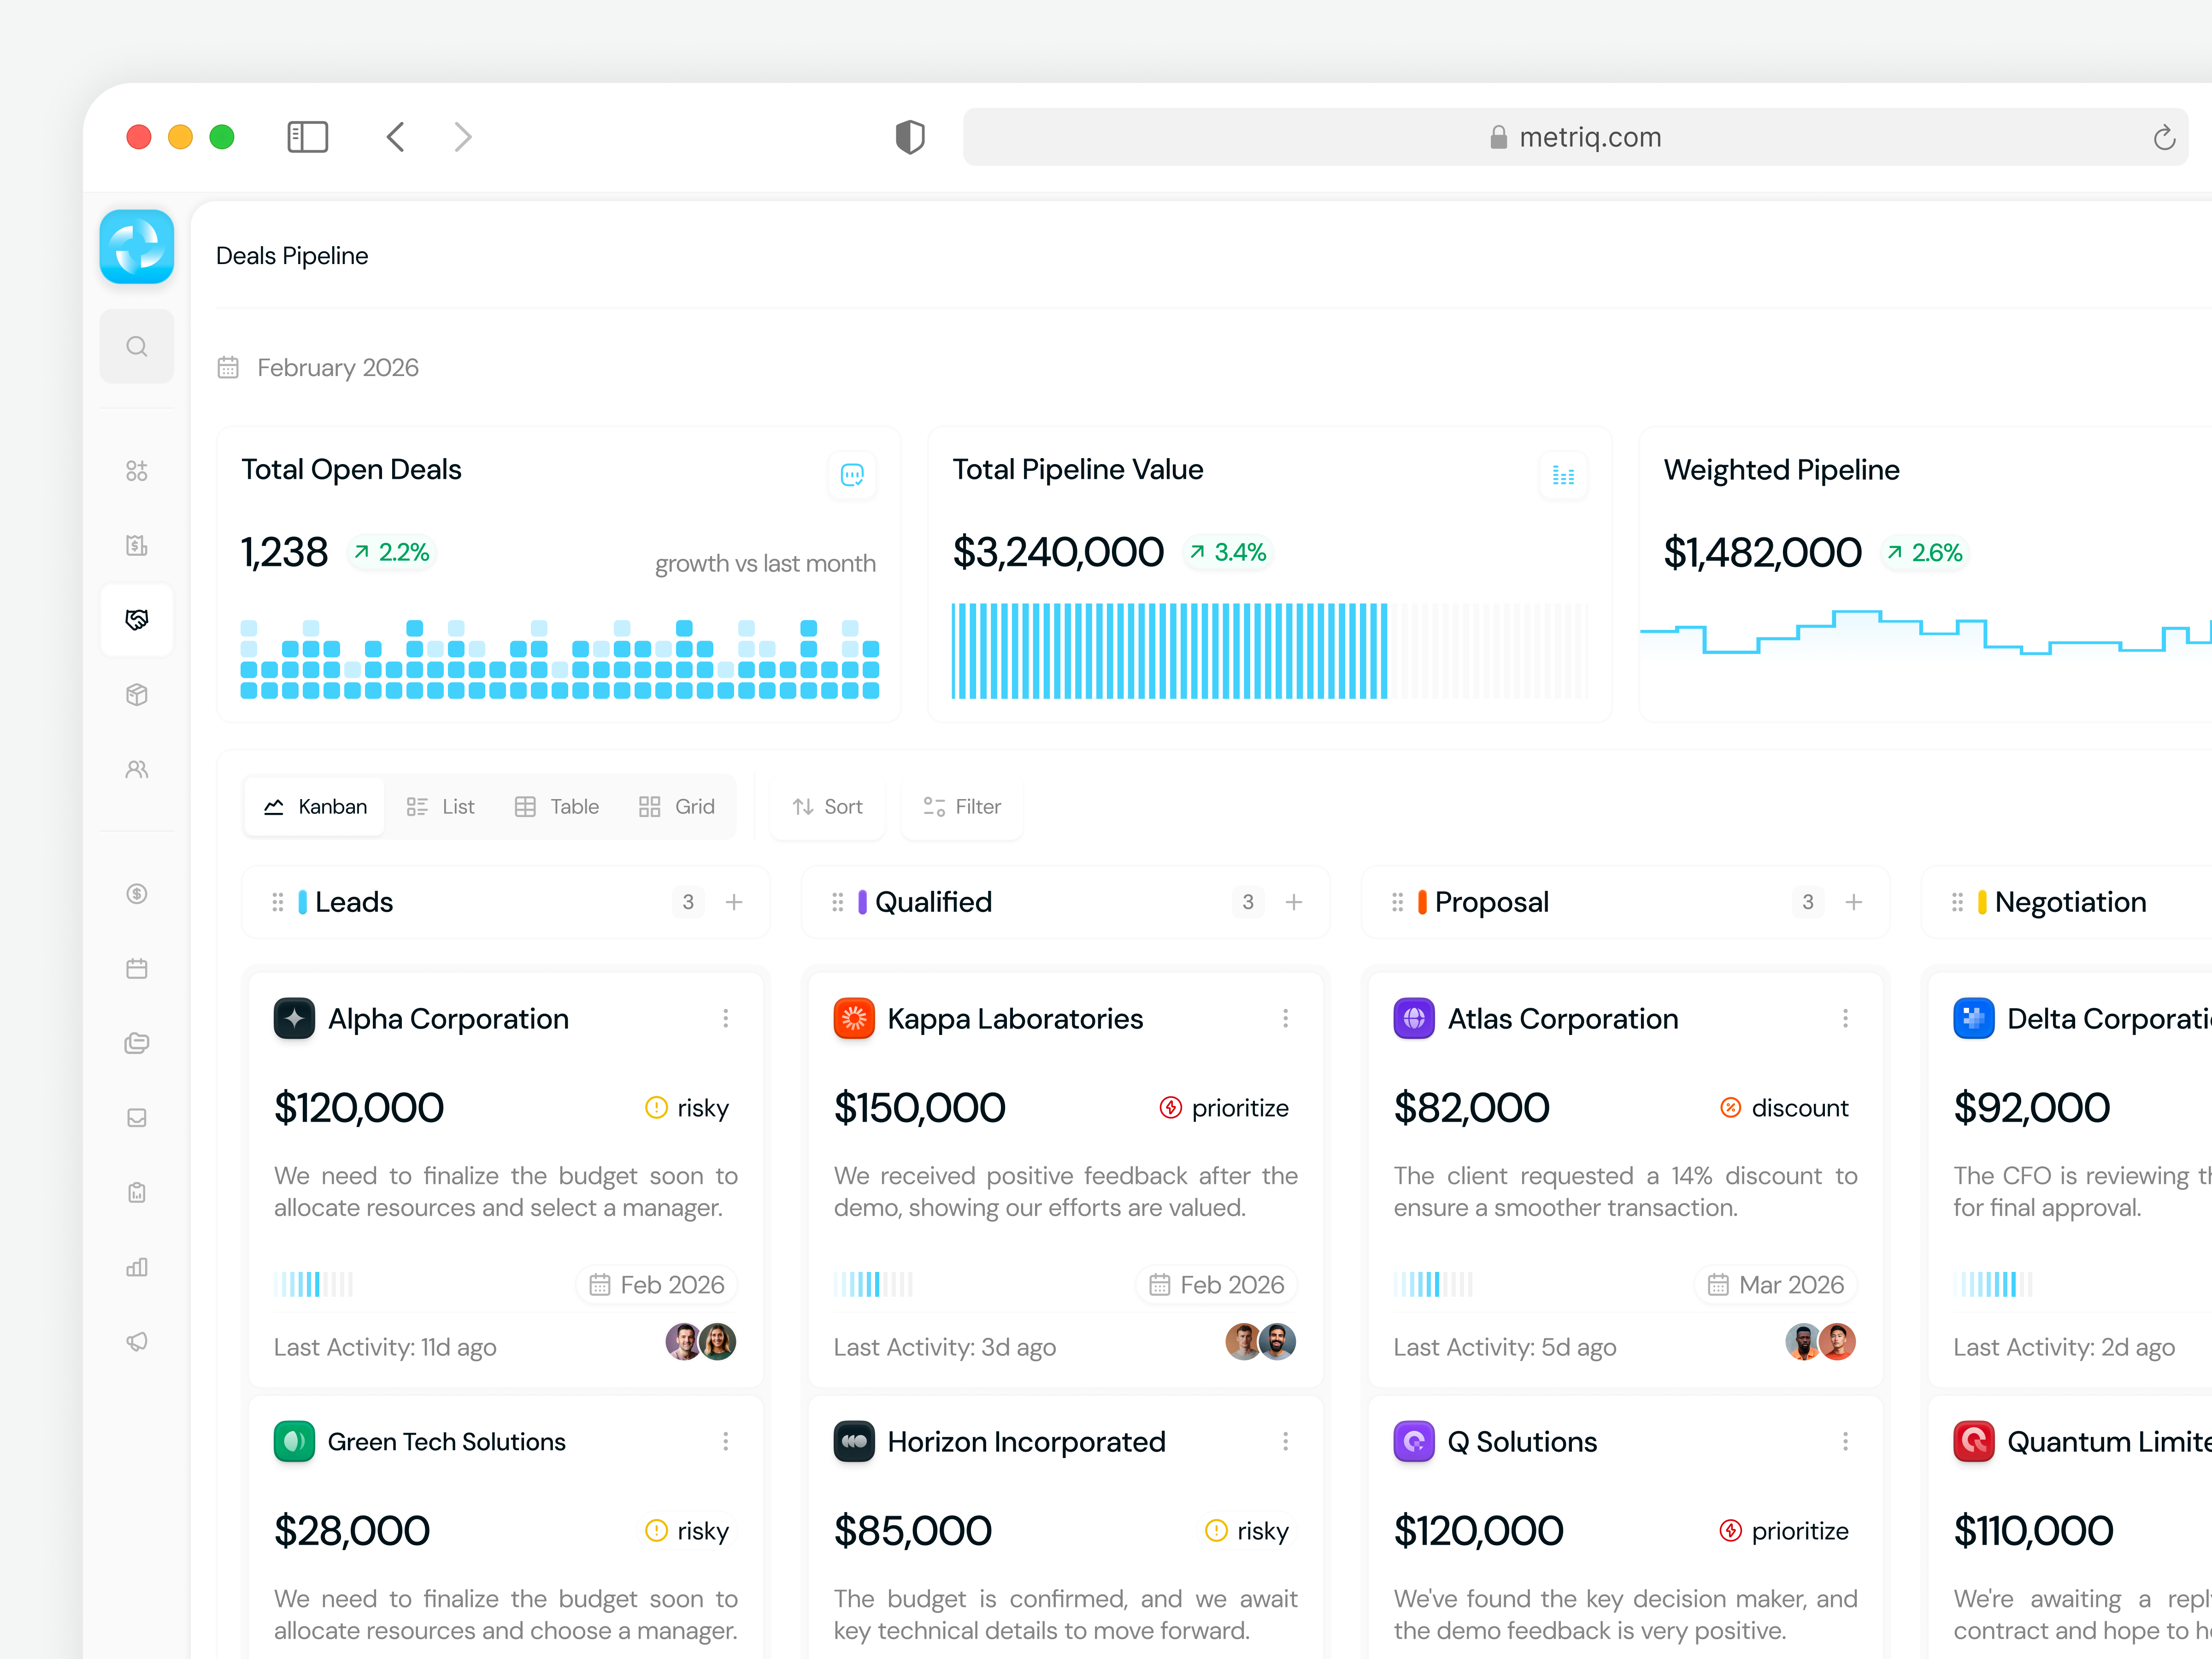Reload the metriq.com page

[x=2164, y=137]
